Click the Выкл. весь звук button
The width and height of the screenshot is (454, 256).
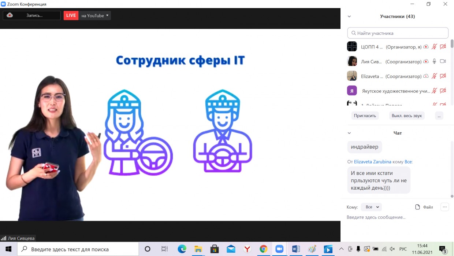coord(406,116)
